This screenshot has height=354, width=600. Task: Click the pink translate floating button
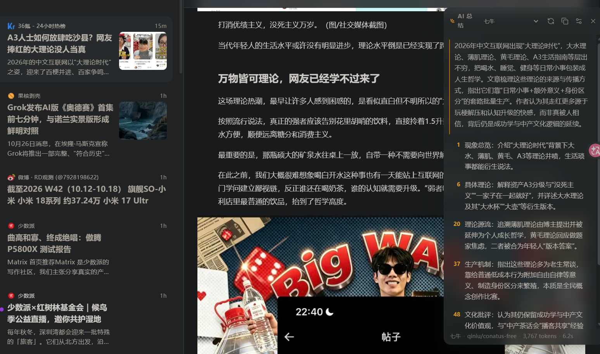(595, 150)
